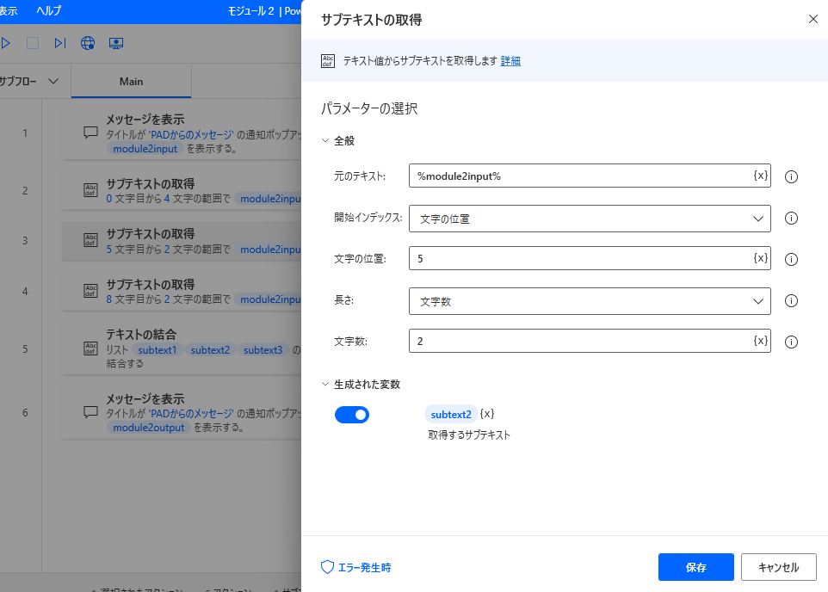
Task: Click the Abc def icon in dialog header
Action: [328, 61]
